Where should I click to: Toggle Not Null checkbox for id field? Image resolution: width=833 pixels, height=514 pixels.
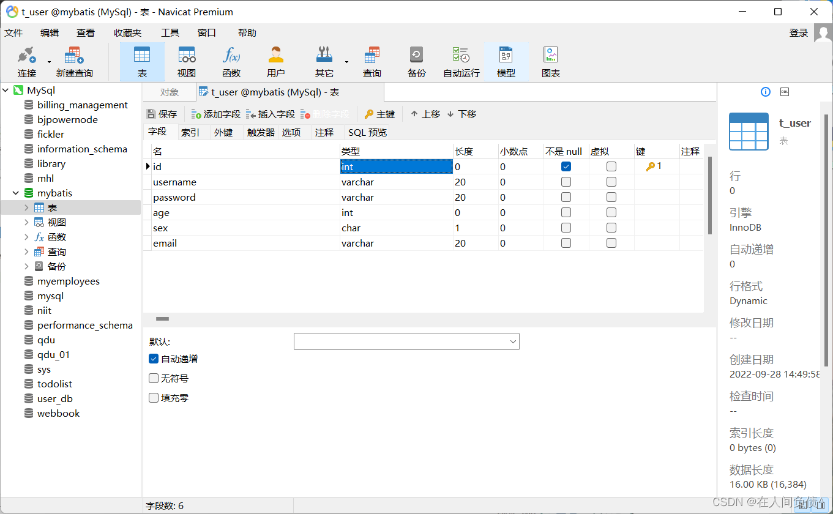566,166
